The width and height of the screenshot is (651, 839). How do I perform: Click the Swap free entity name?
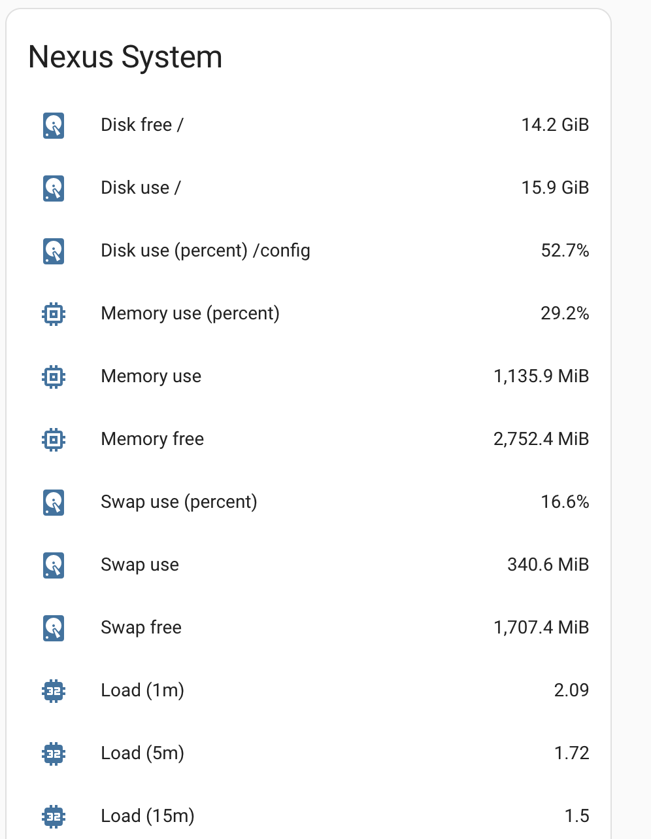(141, 628)
